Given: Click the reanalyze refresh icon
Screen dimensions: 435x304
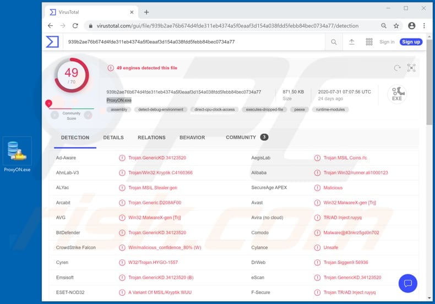Looking at the screenshot, I should pyautogui.click(x=397, y=68).
